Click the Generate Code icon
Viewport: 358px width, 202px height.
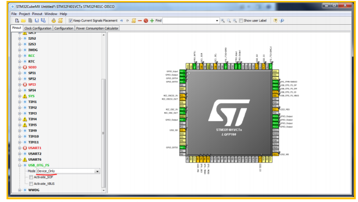pyautogui.click(x=53, y=20)
